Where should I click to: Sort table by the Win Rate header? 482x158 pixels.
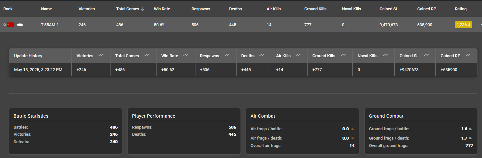point(162,9)
